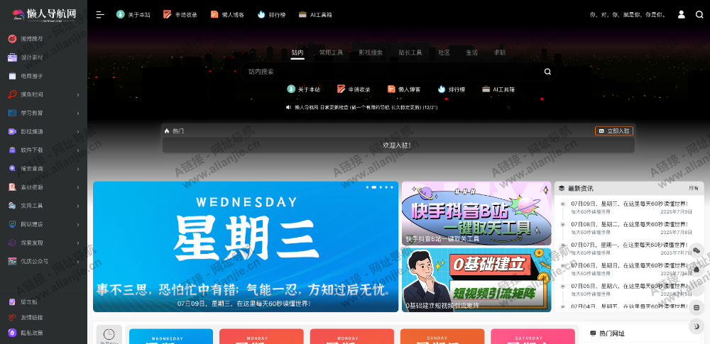Switch to the 生活 search tab
710x344 pixels.
(472, 52)
